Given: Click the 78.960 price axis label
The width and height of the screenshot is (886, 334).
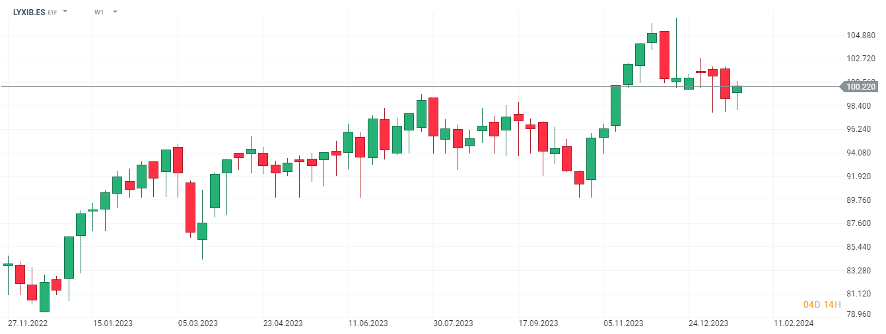Looking at the screenshot, I should tap(860, 314).
